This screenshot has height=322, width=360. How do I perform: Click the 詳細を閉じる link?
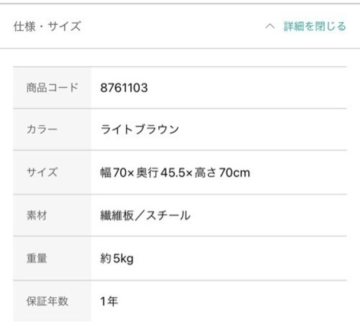coord(315,26)
